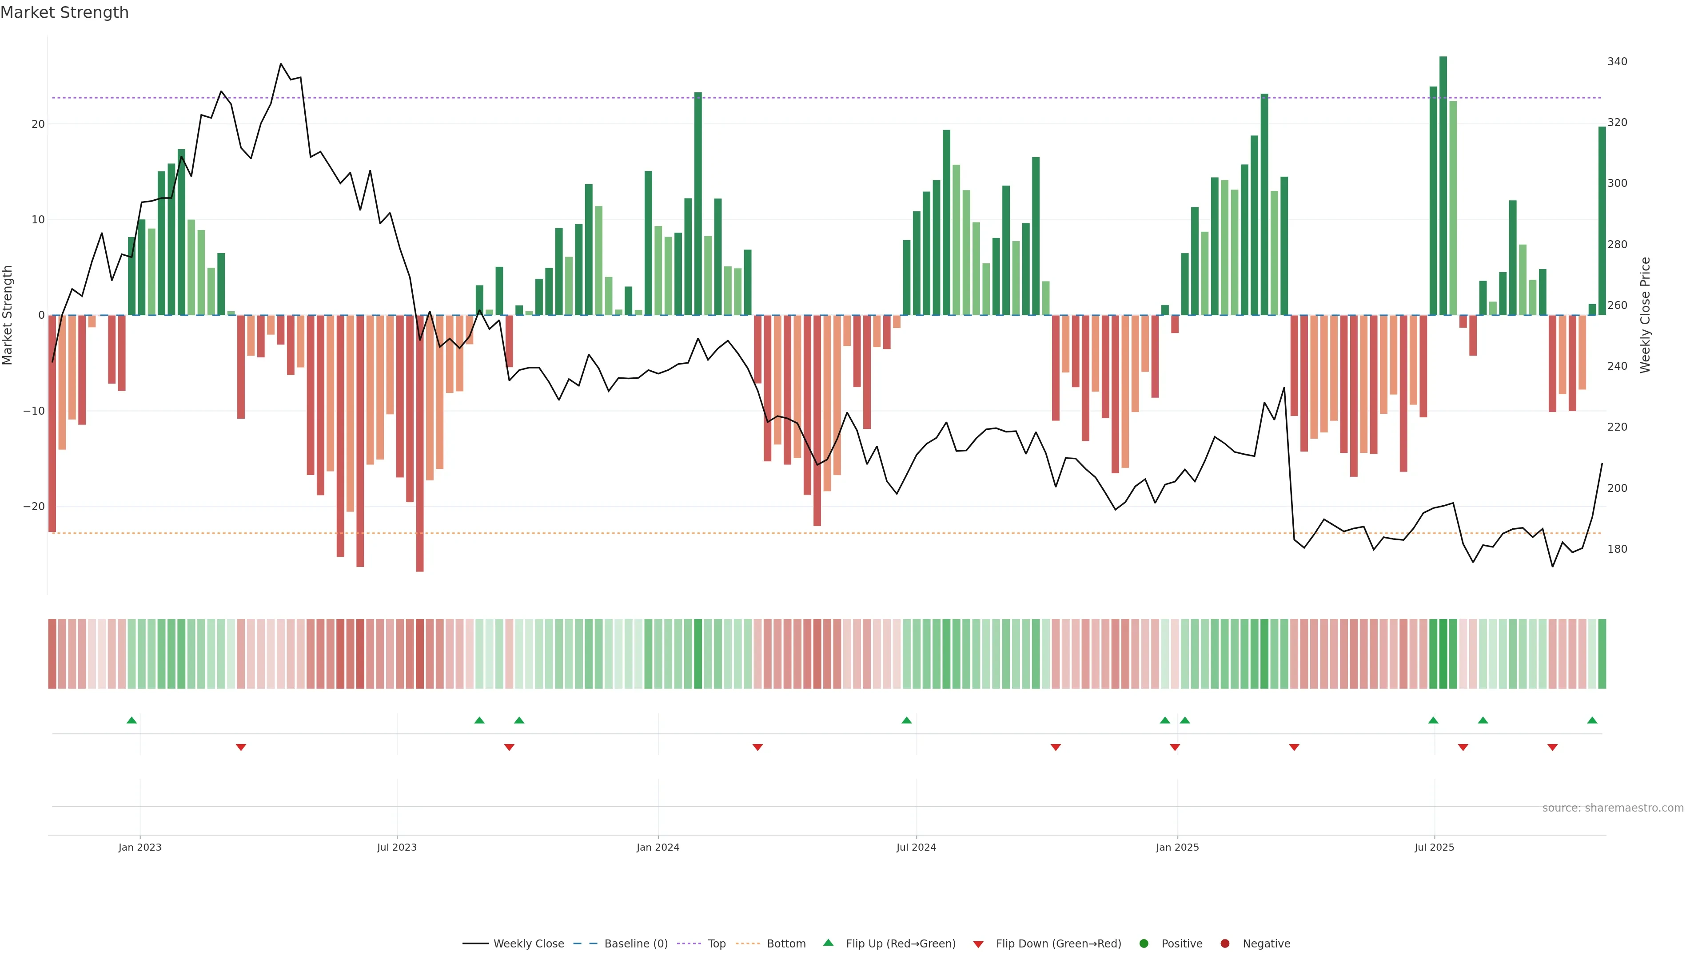The image size is (1706, 959).
Task: Click the Negative red circle legend icon
Action: click(1224, 943)
